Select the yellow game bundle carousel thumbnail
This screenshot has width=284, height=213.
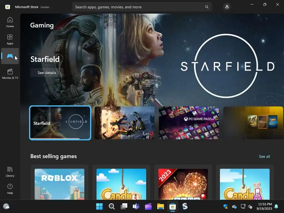coord(253,123)
